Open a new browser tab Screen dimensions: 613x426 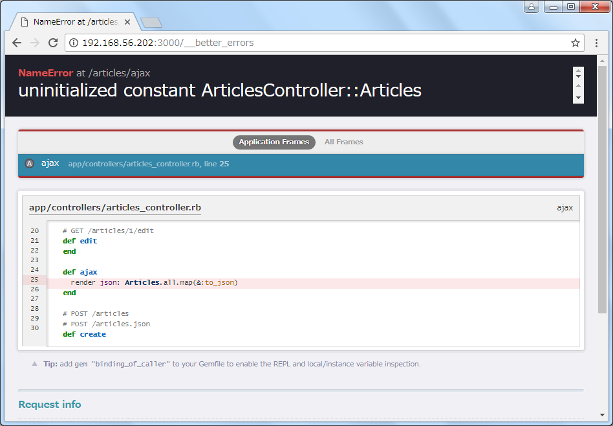pos(151,23)
